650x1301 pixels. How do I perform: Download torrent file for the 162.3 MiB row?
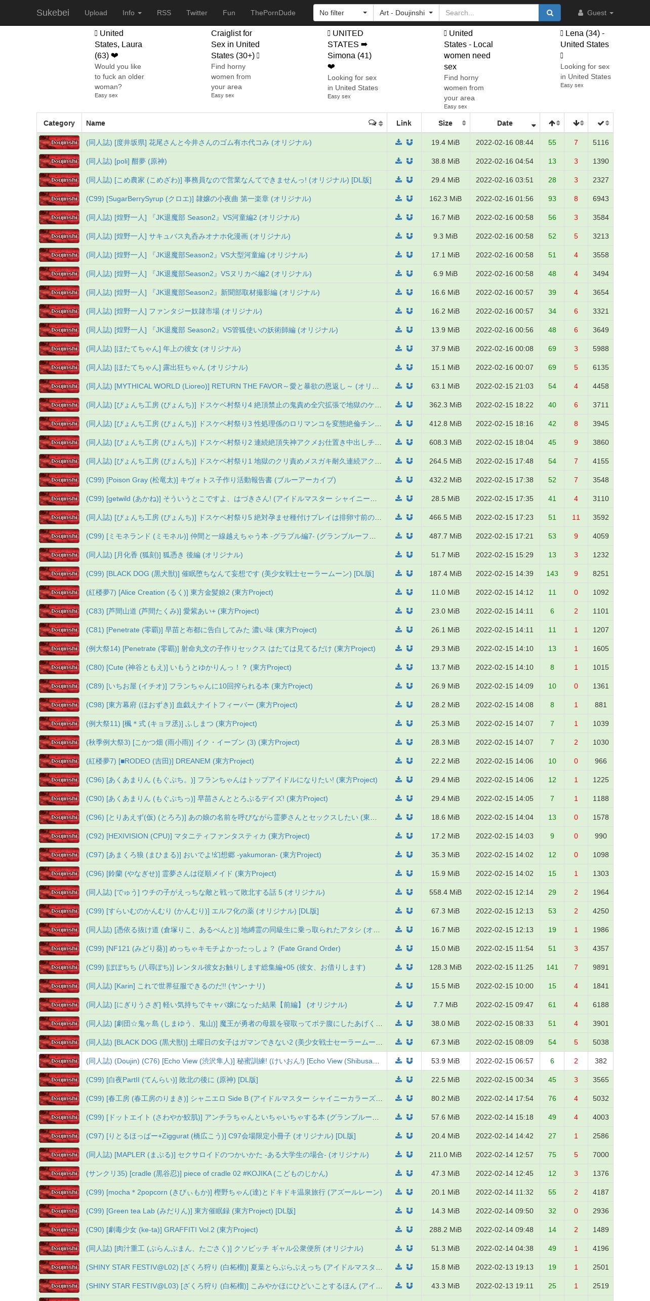[x=399, y=199]
